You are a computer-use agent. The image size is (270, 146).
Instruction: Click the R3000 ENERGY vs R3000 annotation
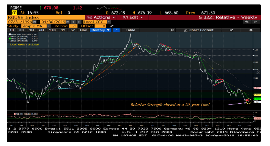click(24, 45)
